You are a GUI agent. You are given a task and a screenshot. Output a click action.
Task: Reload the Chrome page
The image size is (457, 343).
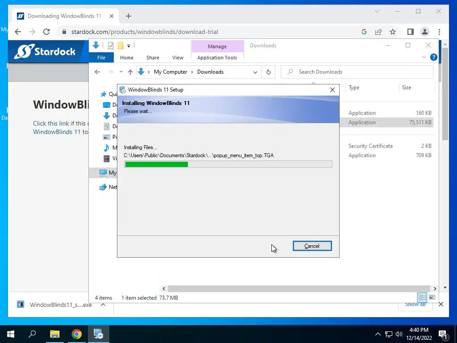click(x=46, y=32)
